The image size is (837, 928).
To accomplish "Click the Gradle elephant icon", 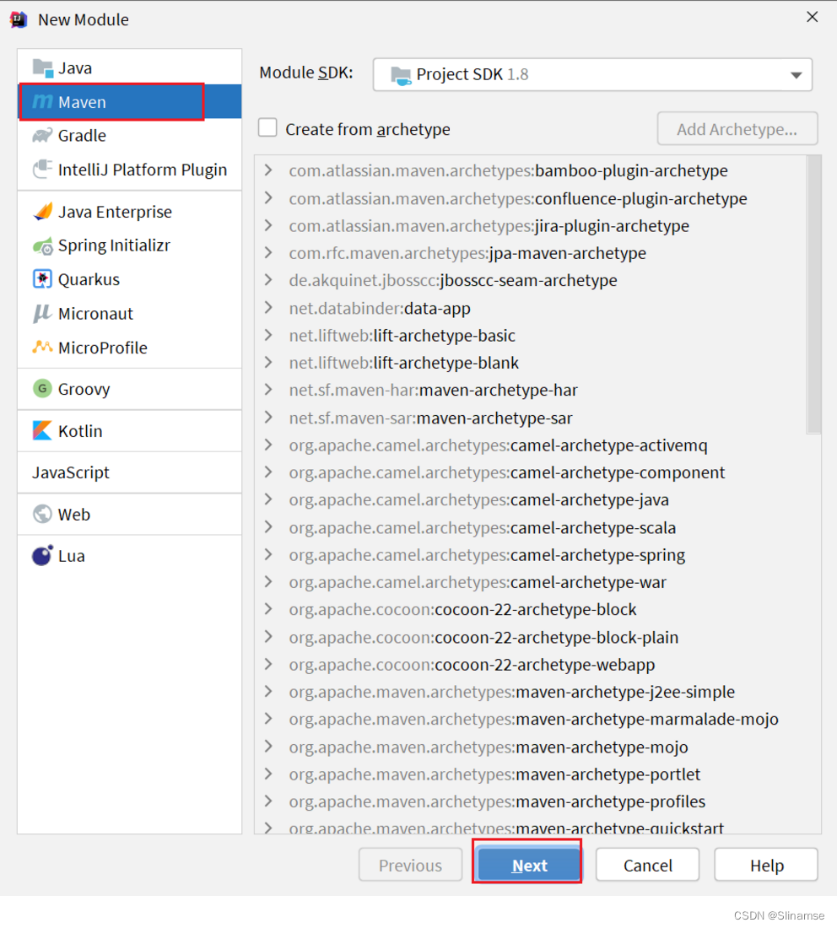I will pos(42,136).
